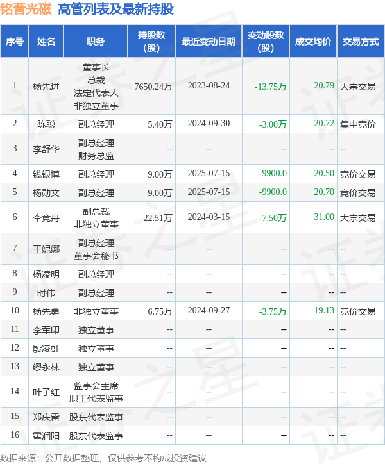Click the price 20.72
Screen dimensions: 385x464
point(324,124)
